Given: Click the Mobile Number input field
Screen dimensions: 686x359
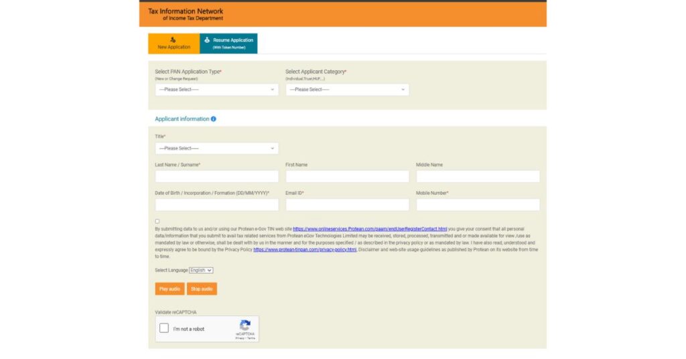Looking at the screenshot, I should click(478, 205).
